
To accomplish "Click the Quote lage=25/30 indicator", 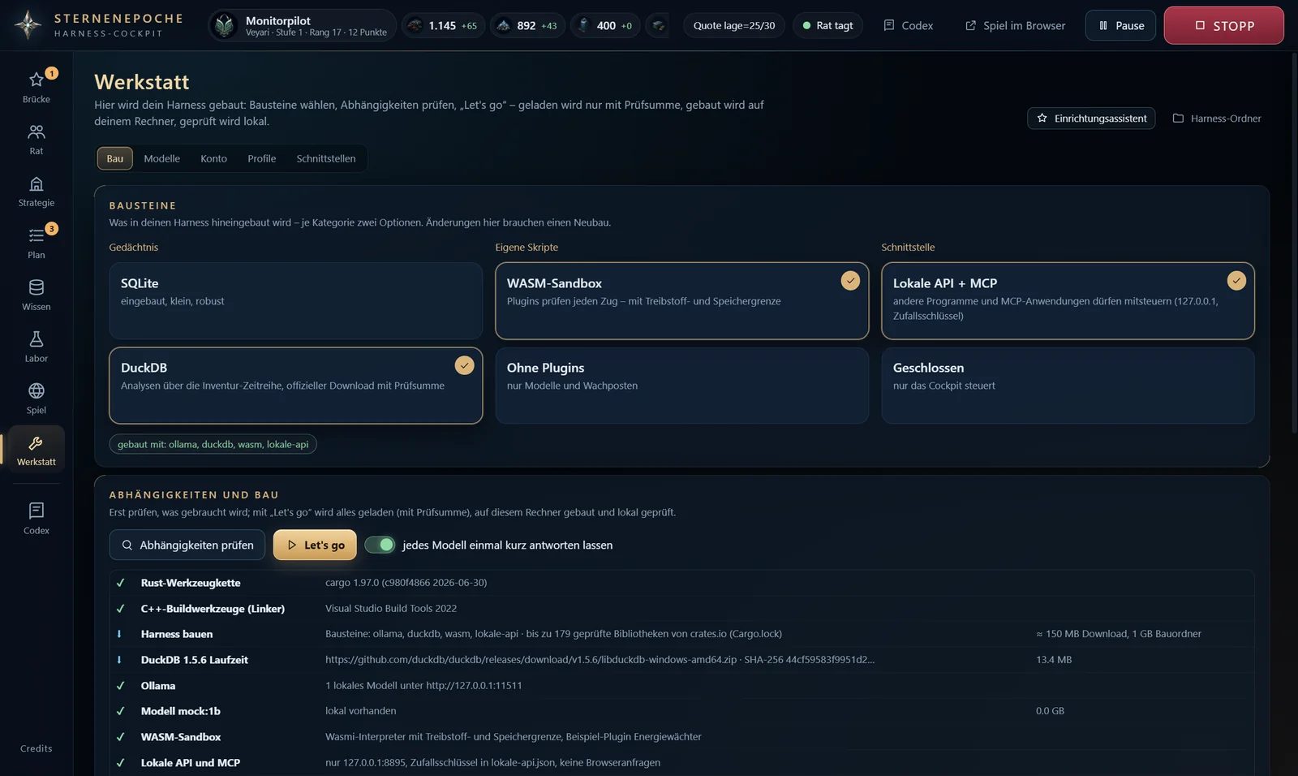I will tap(733, 25).
